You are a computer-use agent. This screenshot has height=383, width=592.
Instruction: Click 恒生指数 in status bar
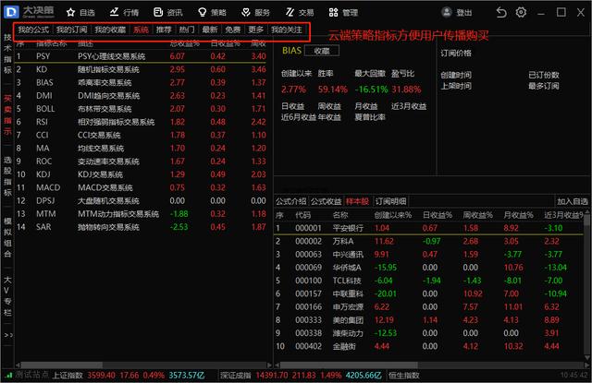tap(404, 376)
